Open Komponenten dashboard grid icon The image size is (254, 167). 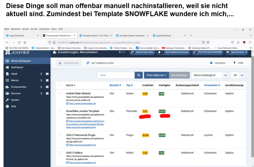click(x=47, y=87)
